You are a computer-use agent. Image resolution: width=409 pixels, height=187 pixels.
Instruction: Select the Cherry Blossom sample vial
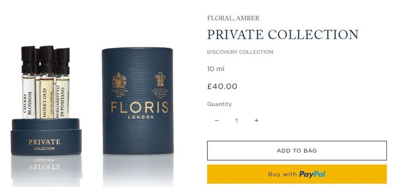coord(29,83)
